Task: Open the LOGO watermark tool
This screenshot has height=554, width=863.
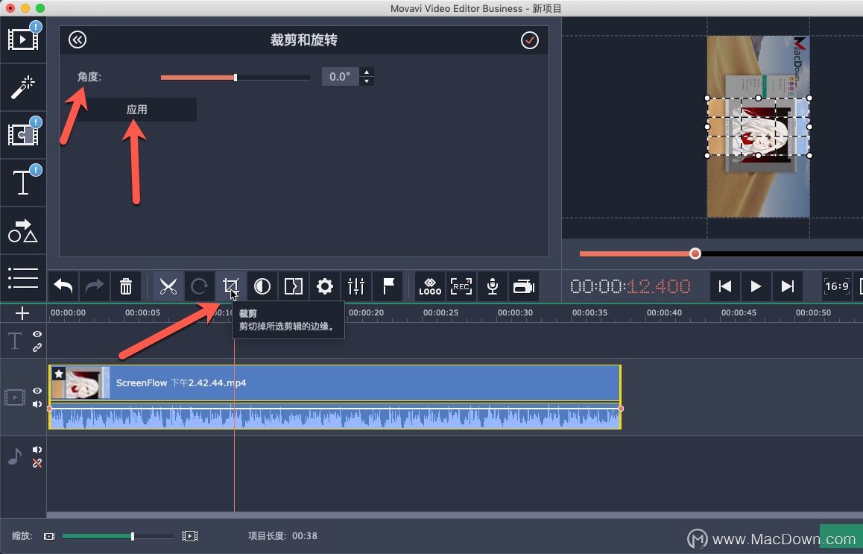Action: tap(430, 286)
